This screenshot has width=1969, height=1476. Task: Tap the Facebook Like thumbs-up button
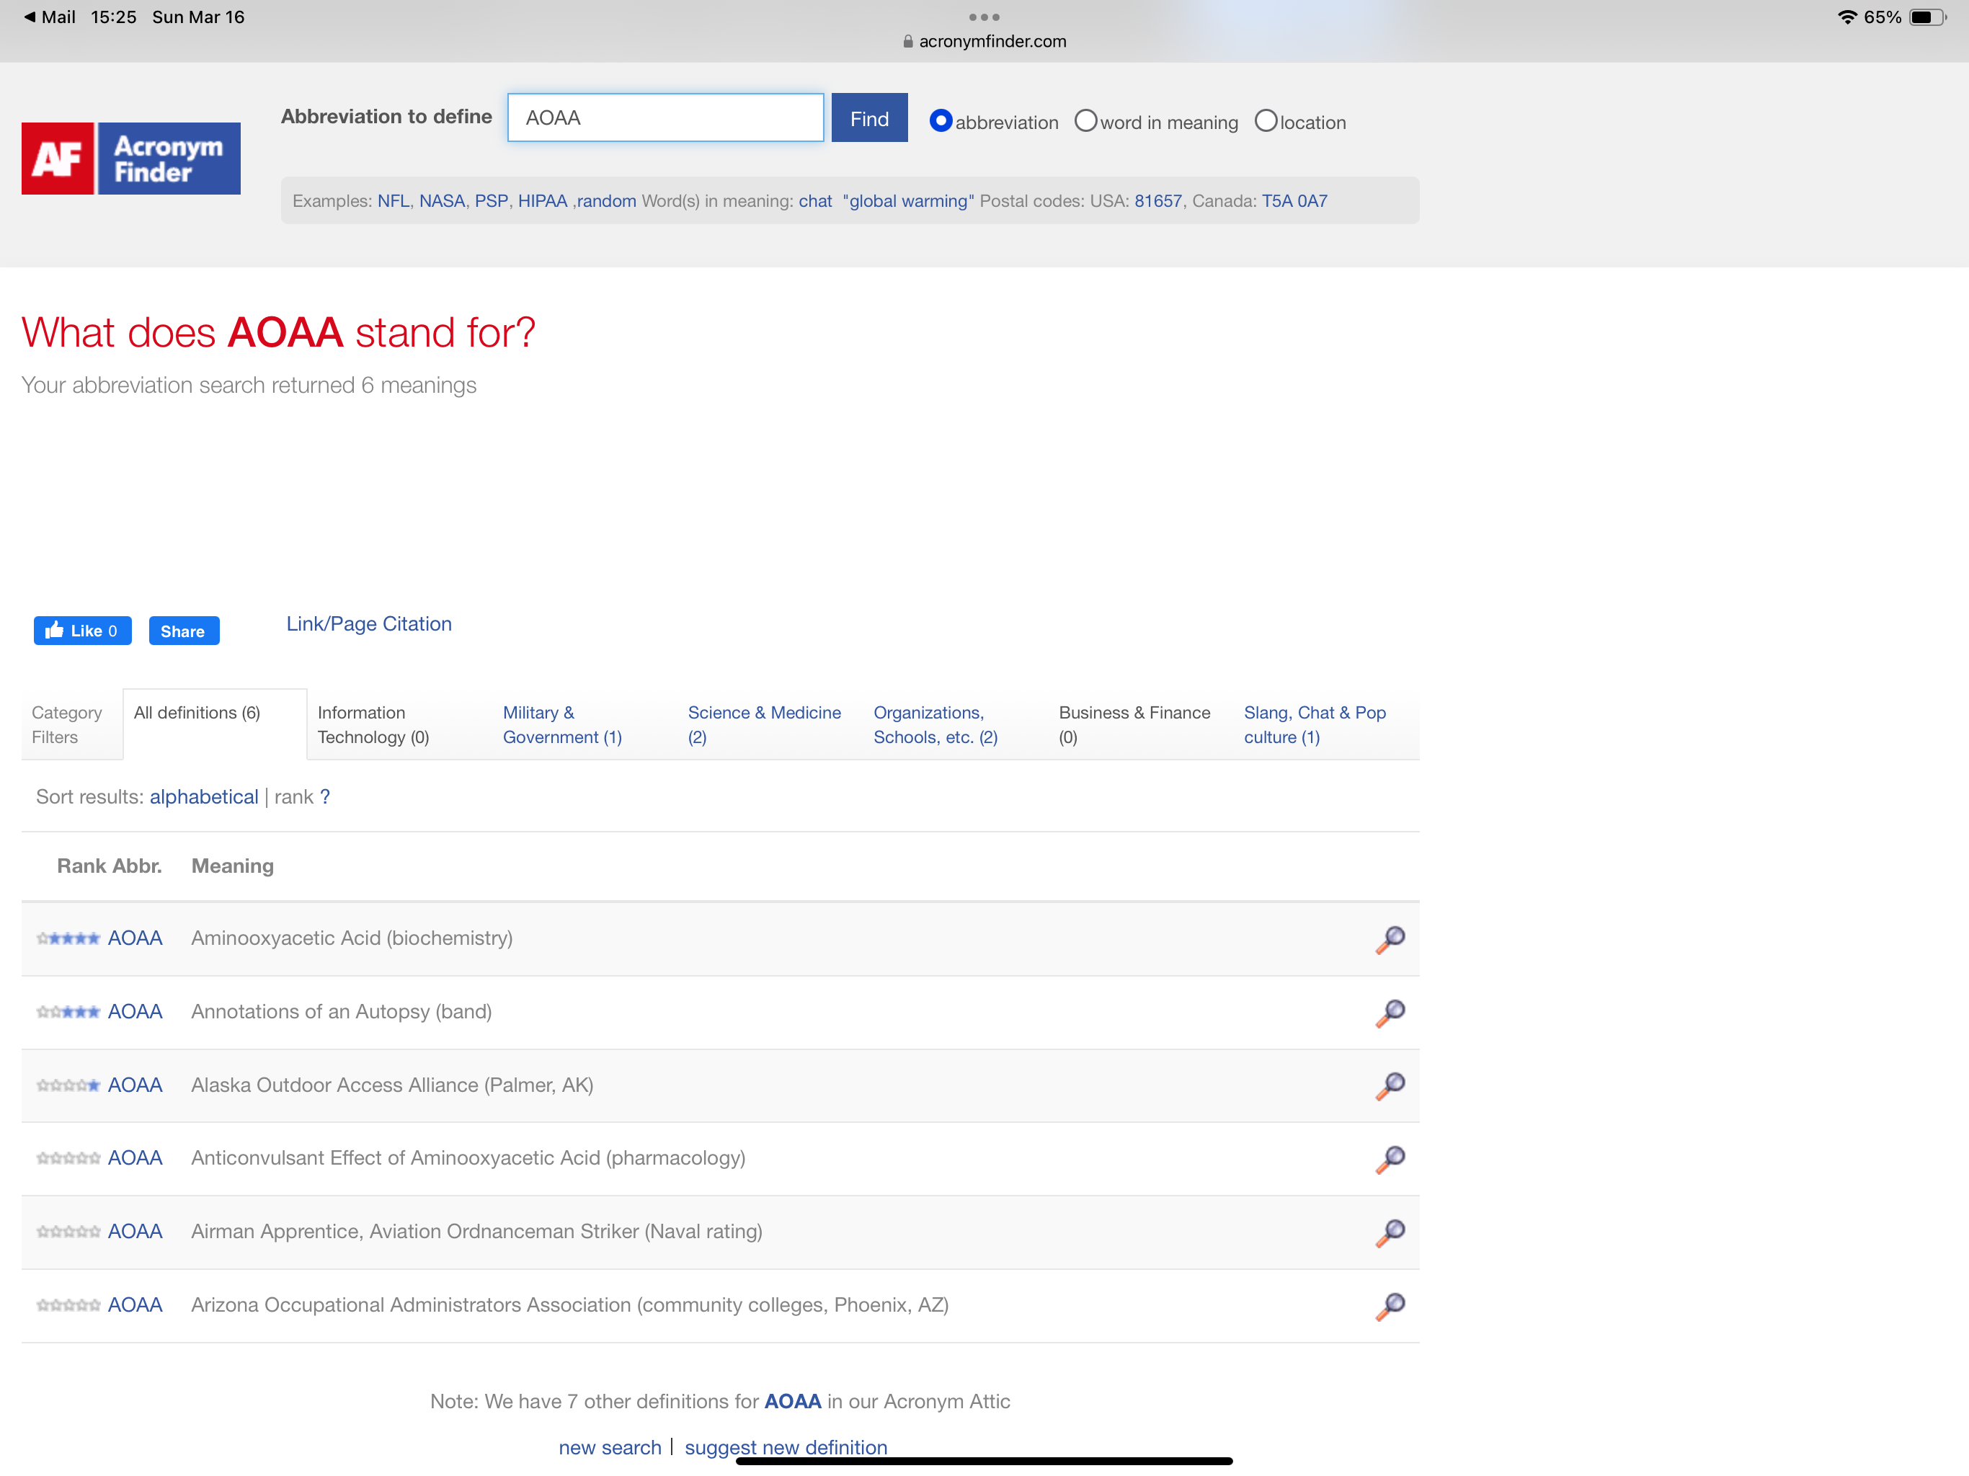(82, 631)
